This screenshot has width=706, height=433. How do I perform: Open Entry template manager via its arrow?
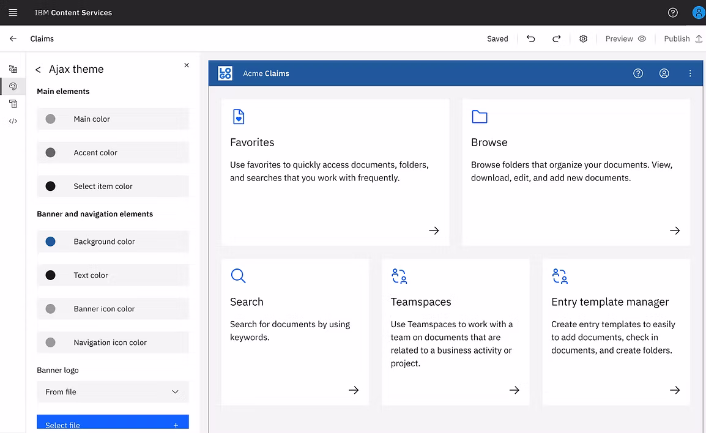coord(674,390)
